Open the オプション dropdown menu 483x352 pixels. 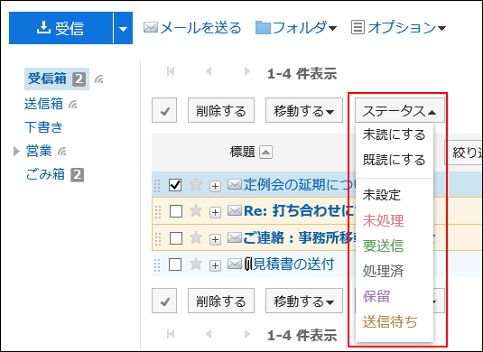[x=398, y=28]
